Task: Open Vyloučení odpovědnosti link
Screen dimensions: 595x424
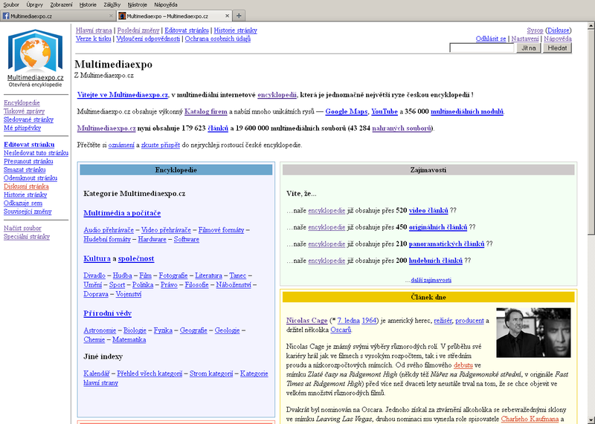Action: click(148, 39)
